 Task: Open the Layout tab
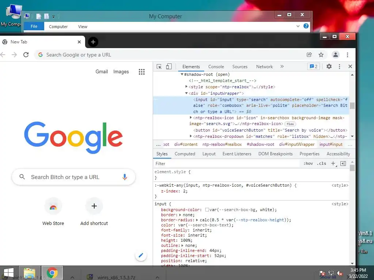coord(209,154)
